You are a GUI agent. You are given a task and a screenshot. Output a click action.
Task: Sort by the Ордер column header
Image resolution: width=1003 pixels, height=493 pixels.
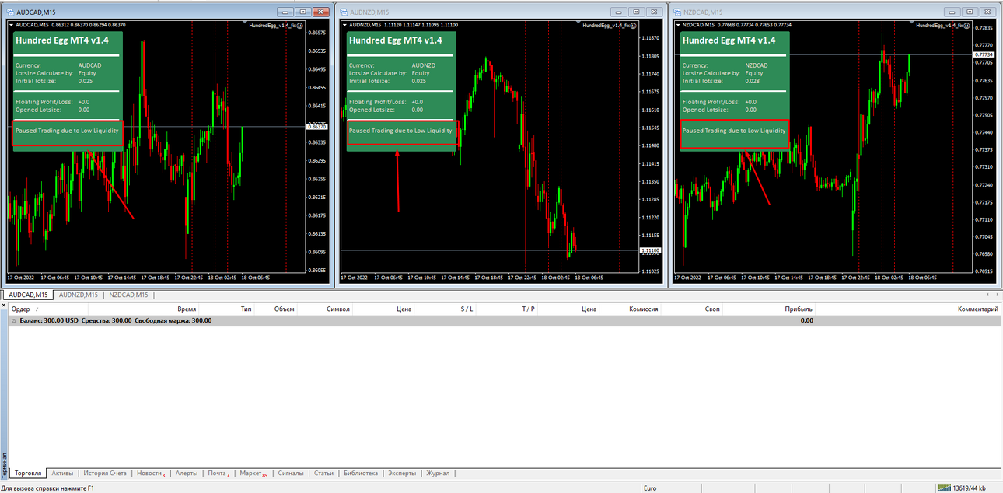(x=48, y=309)
